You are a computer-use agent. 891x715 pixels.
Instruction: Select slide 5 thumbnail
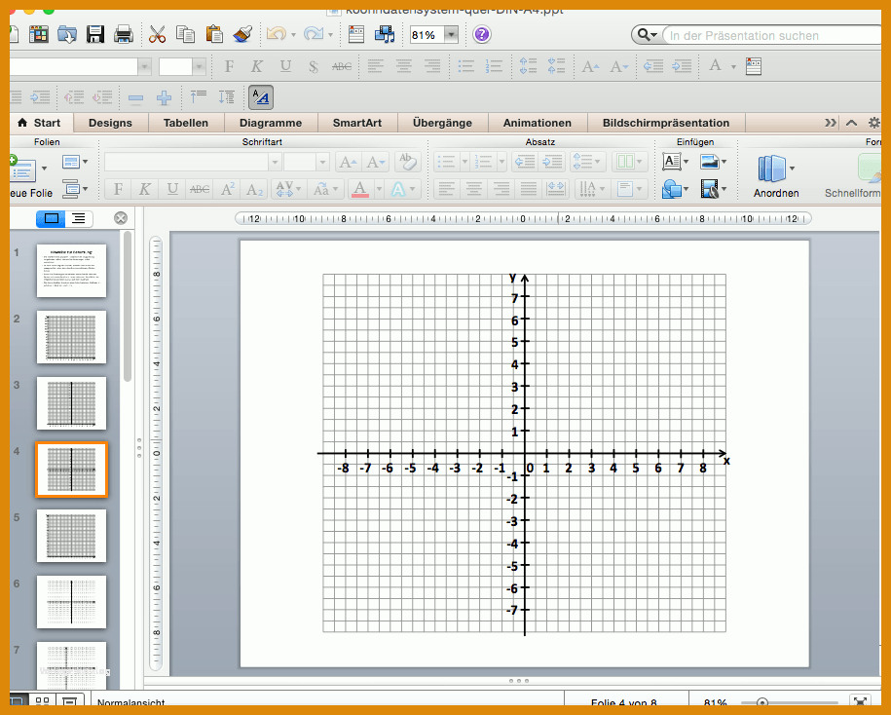coord(72,536)
